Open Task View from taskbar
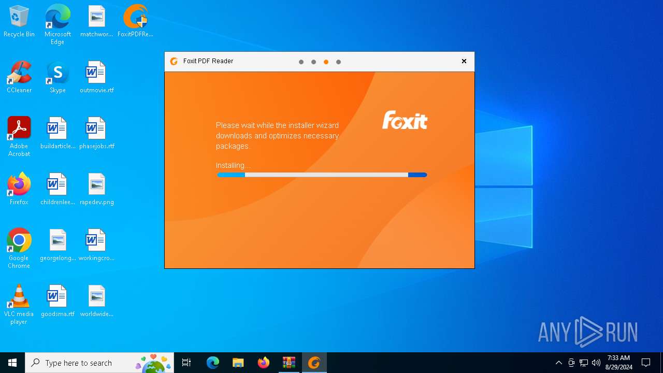This screenshot has height=373, width=663. [186, 363]
